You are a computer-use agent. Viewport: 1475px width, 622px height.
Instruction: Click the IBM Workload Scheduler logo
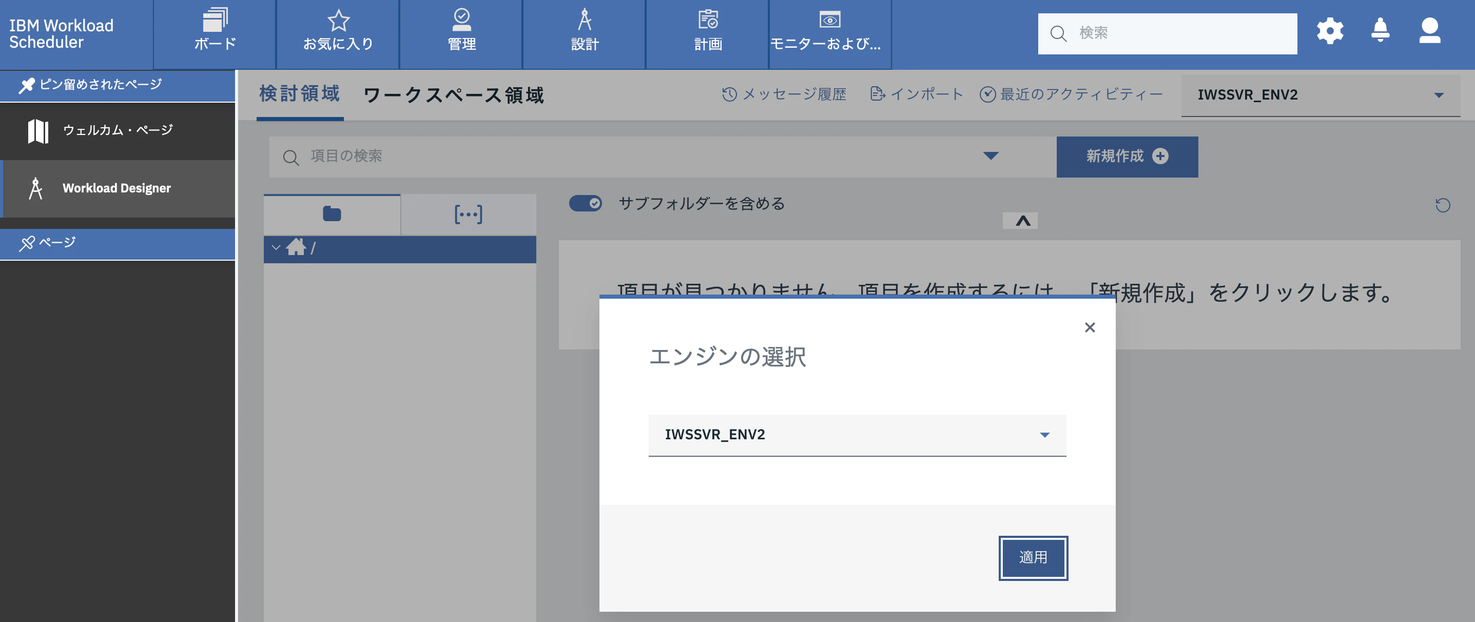[x=61, y=34]
